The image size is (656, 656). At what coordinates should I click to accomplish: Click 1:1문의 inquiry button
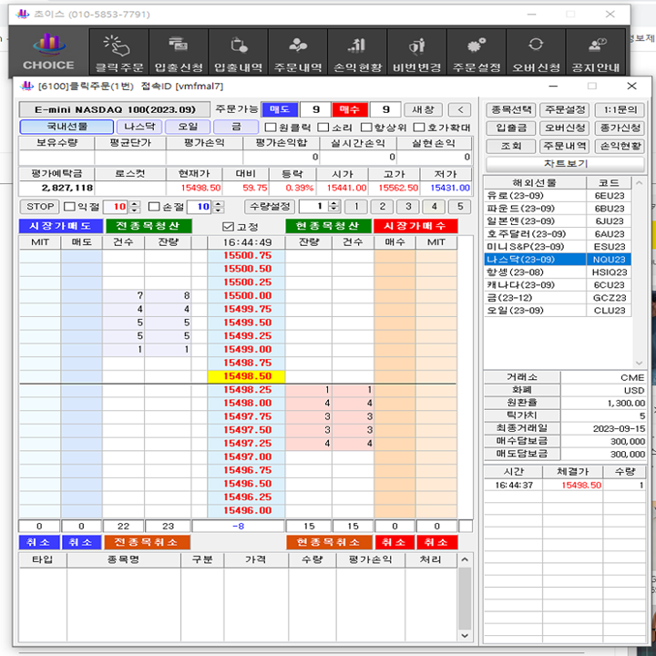(x=620, y=110)
